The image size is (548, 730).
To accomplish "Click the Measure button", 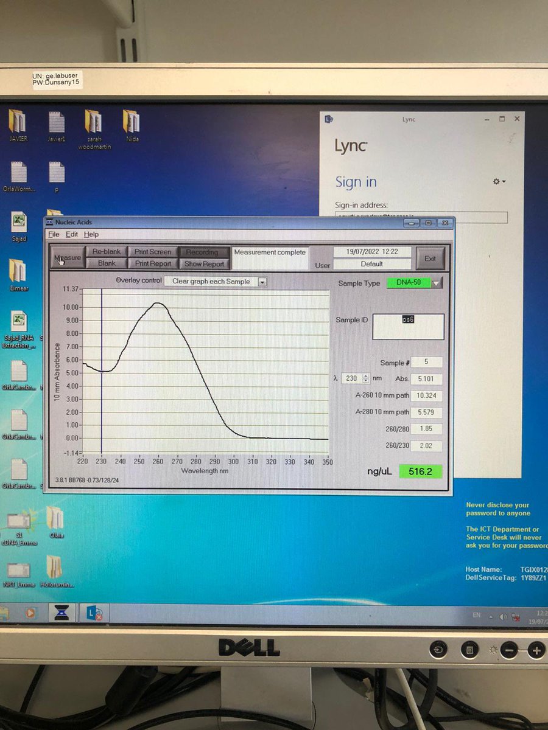I will [x=68, y=258].
